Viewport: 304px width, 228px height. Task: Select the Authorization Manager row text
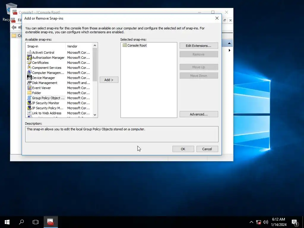click(x=48, y=57)
